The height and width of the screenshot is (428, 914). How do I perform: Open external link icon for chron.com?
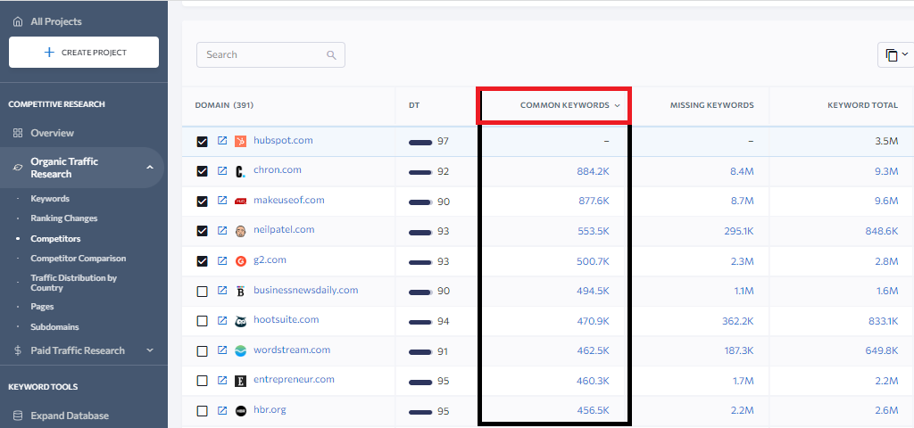(x=222, y=170)
